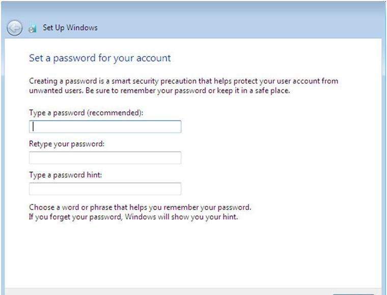This screenshot has width=387, height=295.
Task: Focus the 'Type a password' input box
Action: coord(105,127)
